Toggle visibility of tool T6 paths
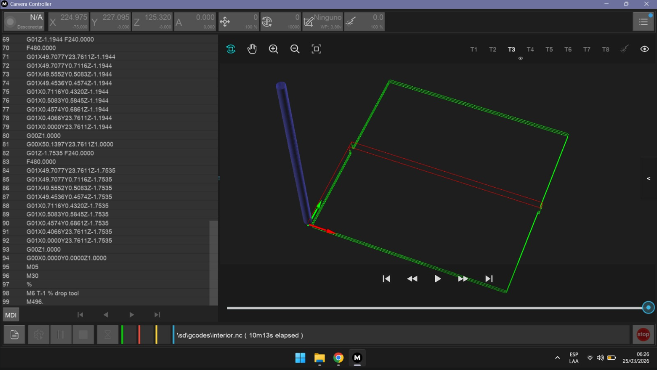Screen dimensions: 657x370 coord(568,49)
